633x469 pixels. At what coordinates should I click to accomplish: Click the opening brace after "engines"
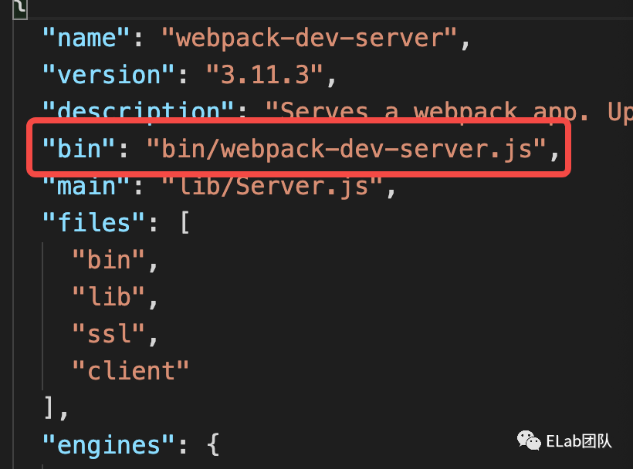(x=213, y=445)
